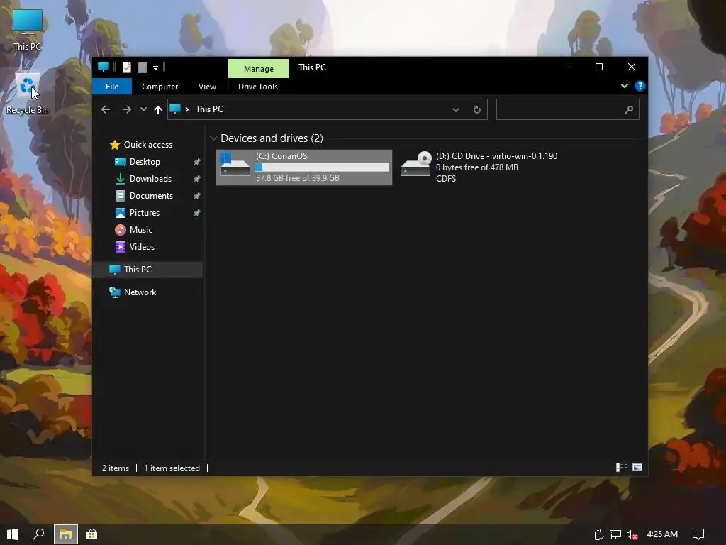Viewport: 726px width, 545px height.
Task: Open the Action Center notifications
Action: (698, 535)
